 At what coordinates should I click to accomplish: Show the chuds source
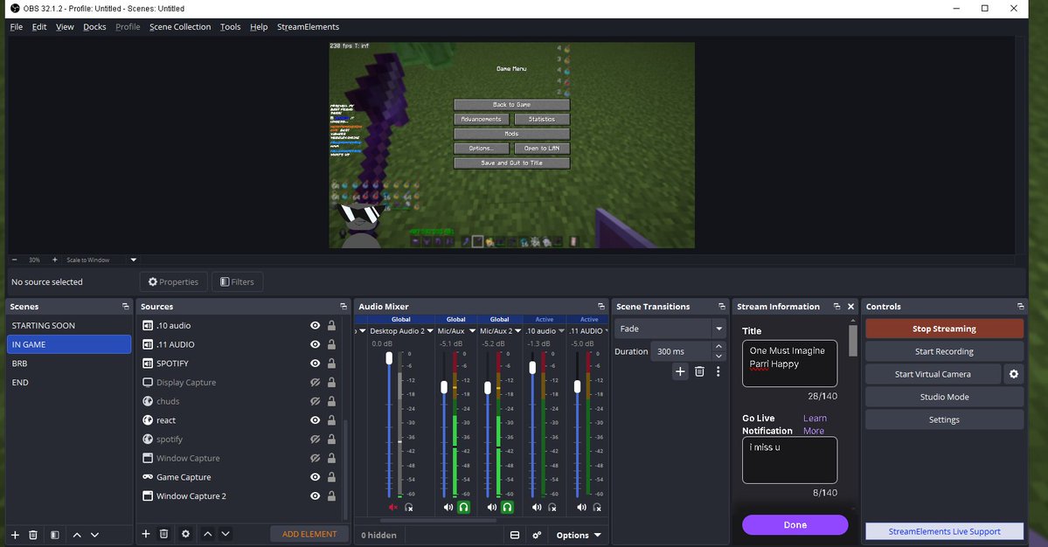(x=315, y=401)
